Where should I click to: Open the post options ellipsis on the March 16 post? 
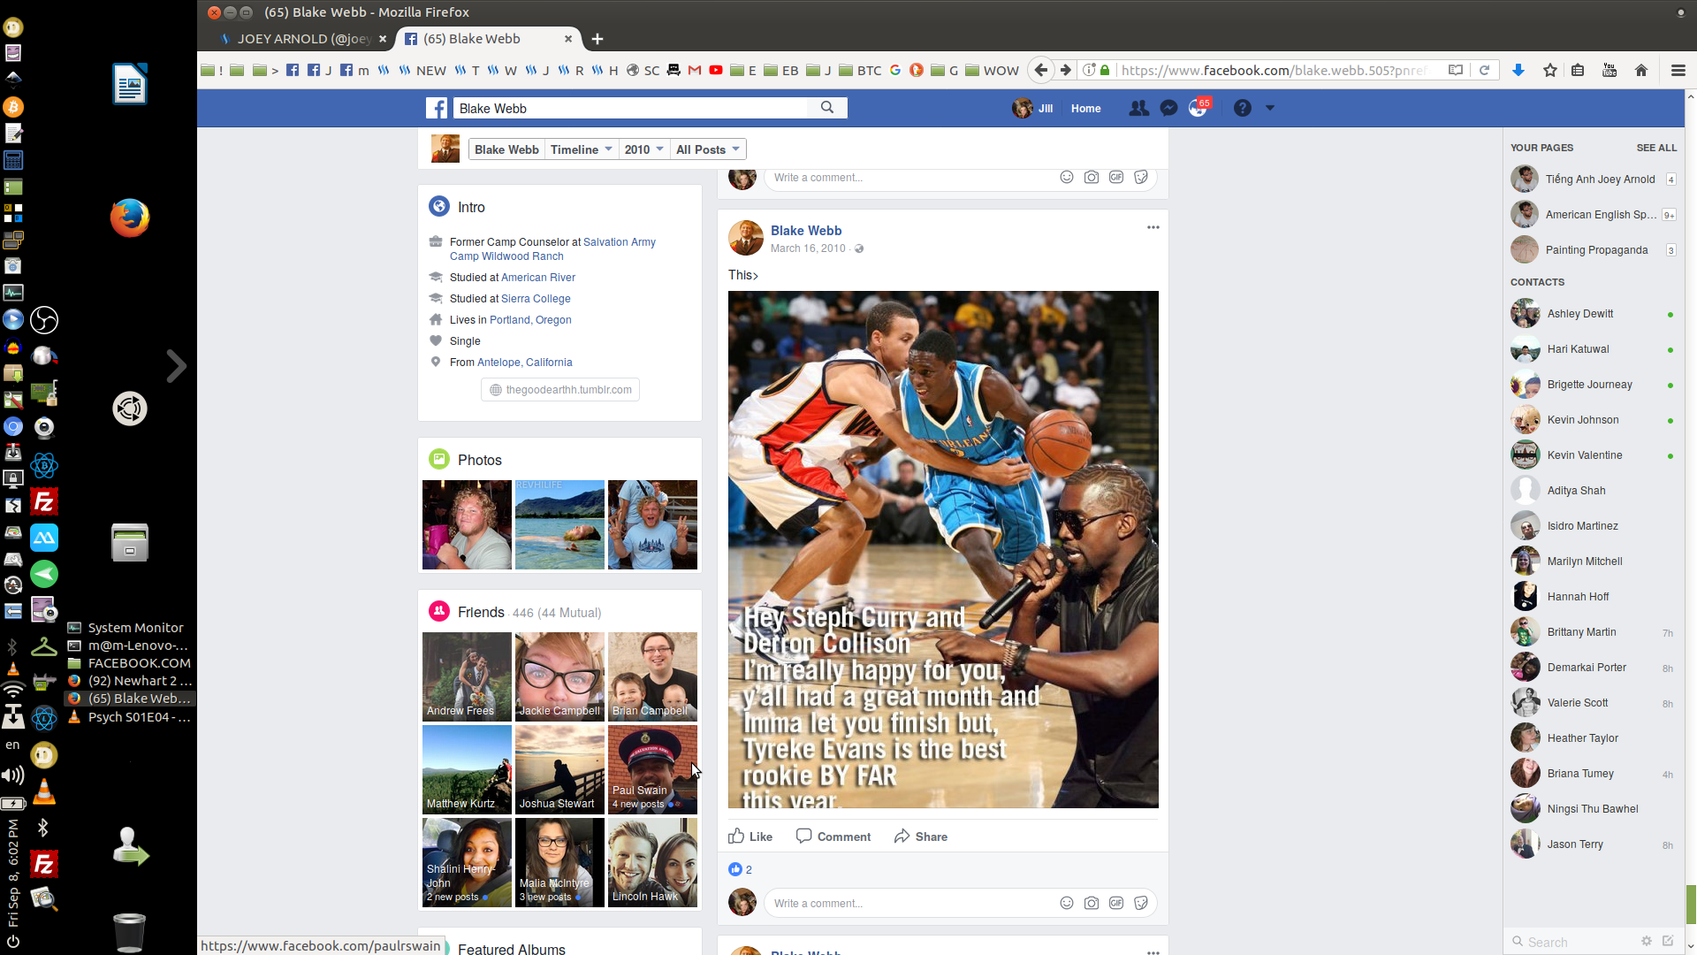[x=1153, y=228]
